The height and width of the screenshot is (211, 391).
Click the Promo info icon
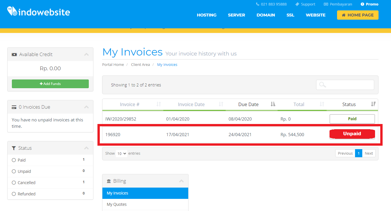(x=362, y=4)
